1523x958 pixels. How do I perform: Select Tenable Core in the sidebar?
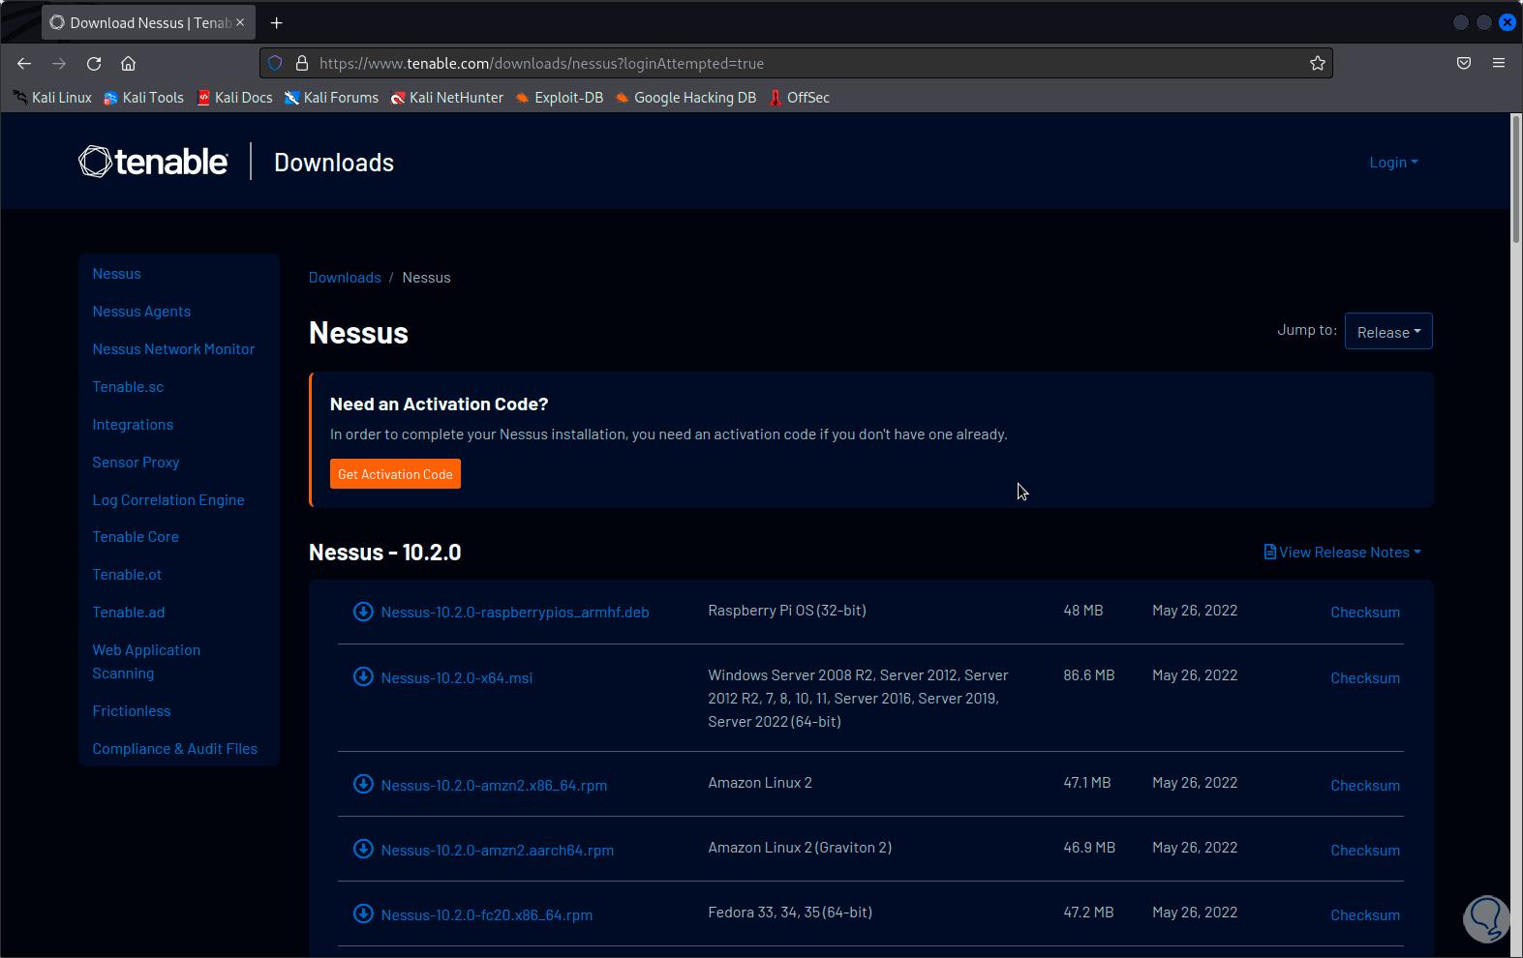(136, 537)
